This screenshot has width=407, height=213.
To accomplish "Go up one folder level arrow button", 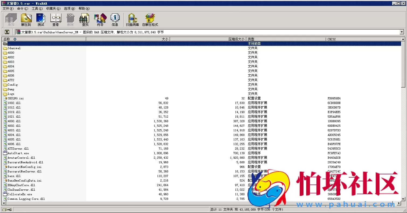I will coord(7,32).
